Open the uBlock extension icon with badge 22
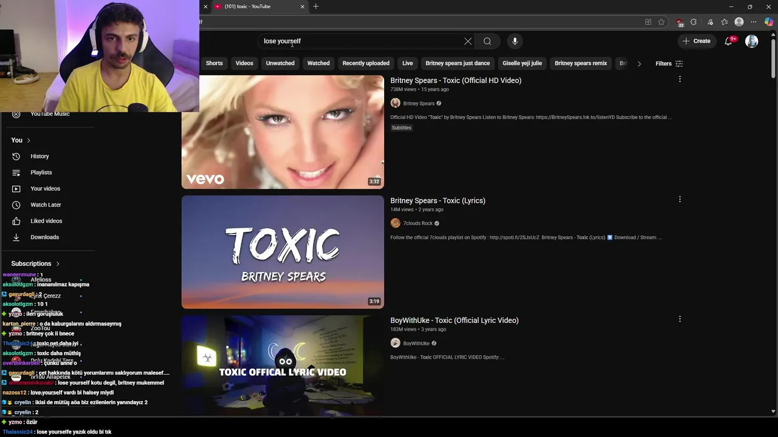Image resolution: width=778 pixels, height=437 pixels. (680, 22)
